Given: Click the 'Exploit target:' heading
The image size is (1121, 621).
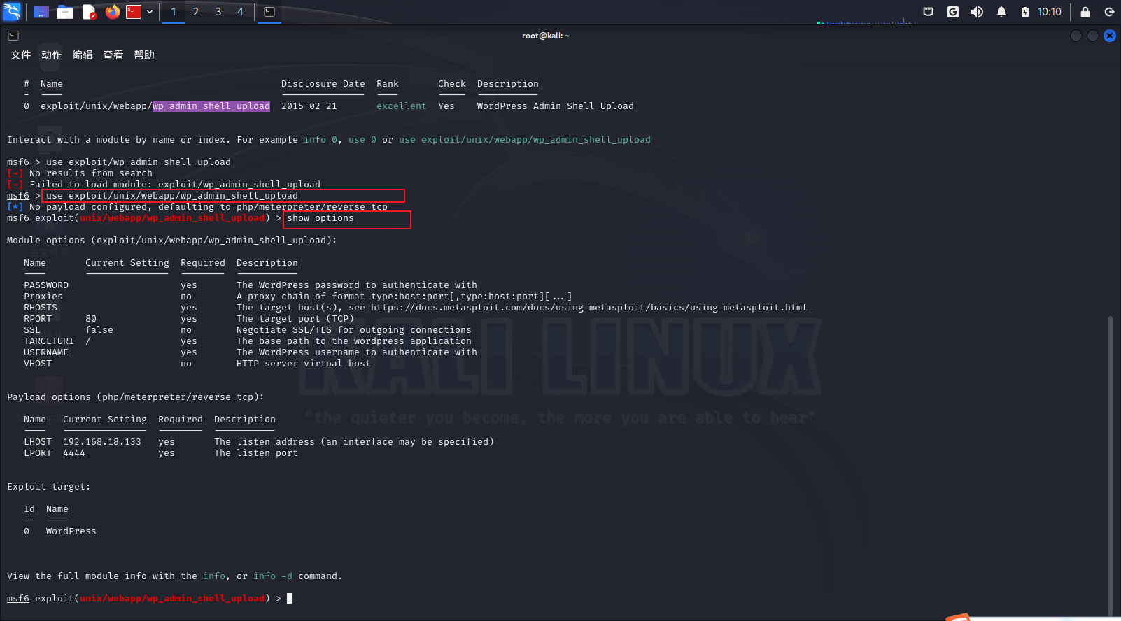Looking at the screenshot, I should click(49, 487).
